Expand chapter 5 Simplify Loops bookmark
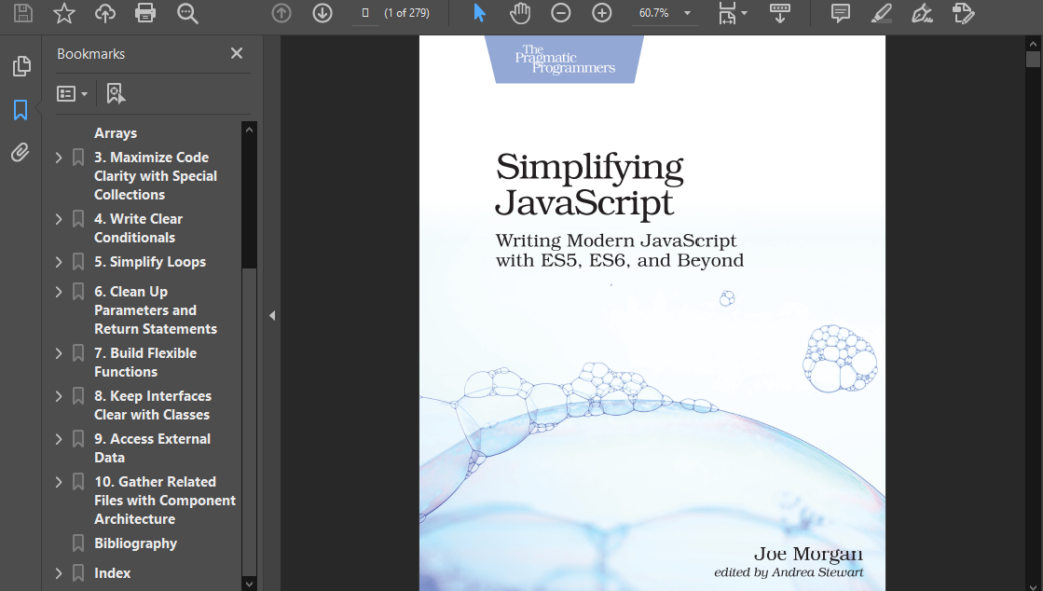1043x591 pixels. coord(59,262)
